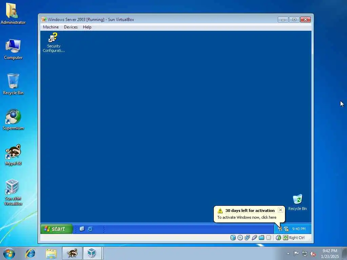The height and width of the screenshot is (260, 347).
Task: Select the Sun xVM VirtualBox desktop shortcut
Action: coord(13,192)
